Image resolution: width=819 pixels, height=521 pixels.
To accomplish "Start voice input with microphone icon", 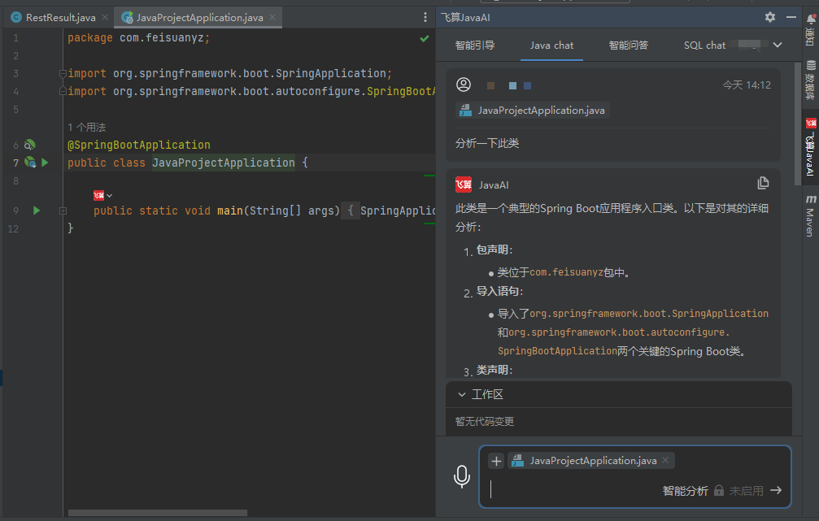I will (462, 476).
